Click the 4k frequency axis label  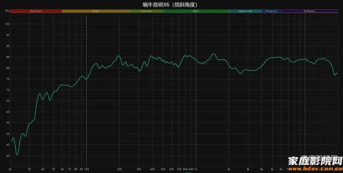262,169
